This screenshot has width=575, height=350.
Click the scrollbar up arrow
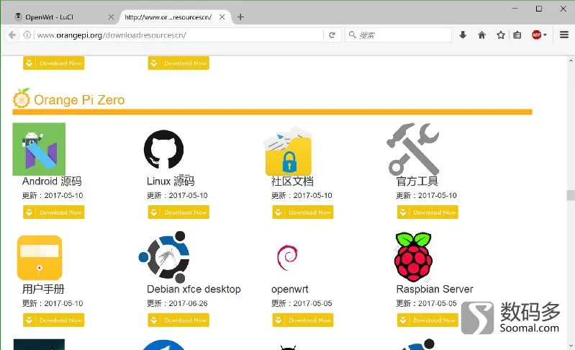coord(571,61)
